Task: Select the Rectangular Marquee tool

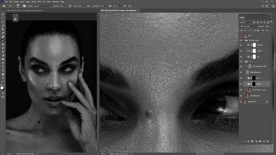Action: (3, 18)
